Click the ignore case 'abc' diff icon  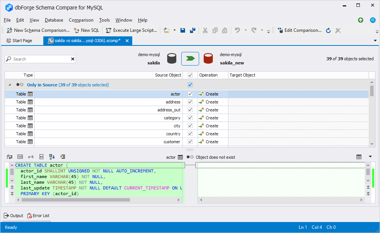[9, 156]
